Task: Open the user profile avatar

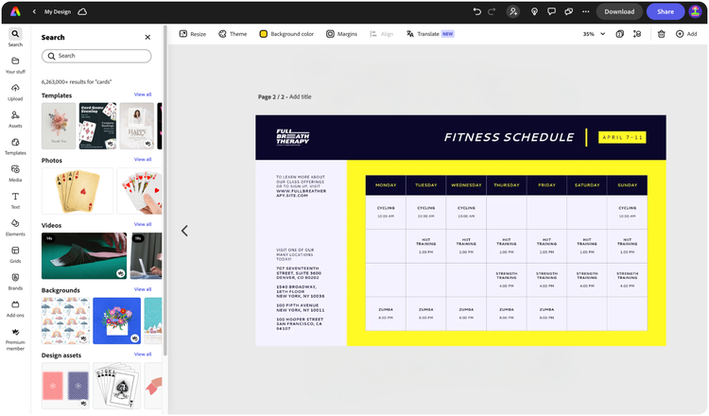Action: [x=695, y=11]
